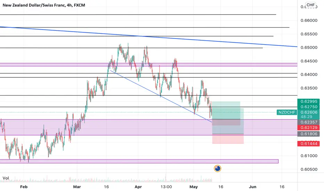Click the 0.62129 red price tag
This screenshot has height=191, width=324.
coord(309,127)
